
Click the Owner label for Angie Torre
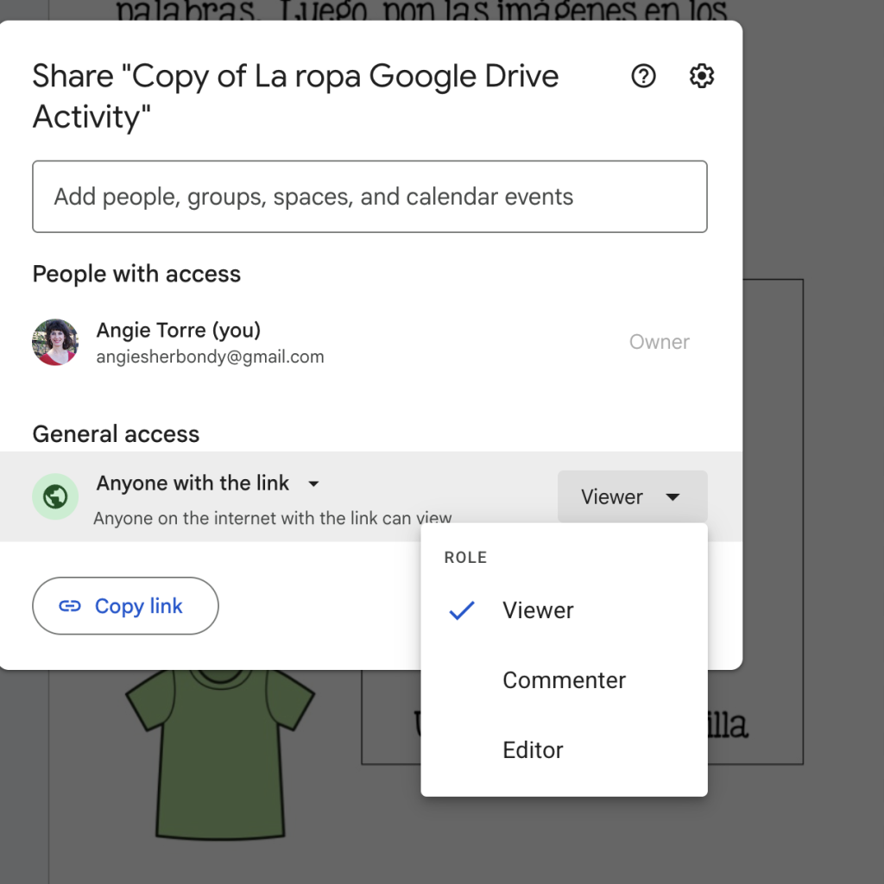659,342
